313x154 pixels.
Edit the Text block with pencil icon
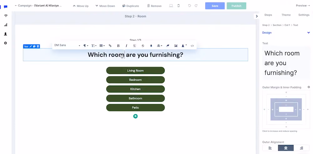point(31,47)
